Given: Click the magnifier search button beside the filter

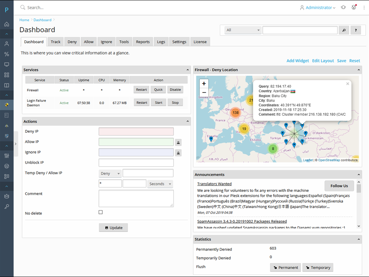Looking at the screenshot, I should (x=343, y=30).
